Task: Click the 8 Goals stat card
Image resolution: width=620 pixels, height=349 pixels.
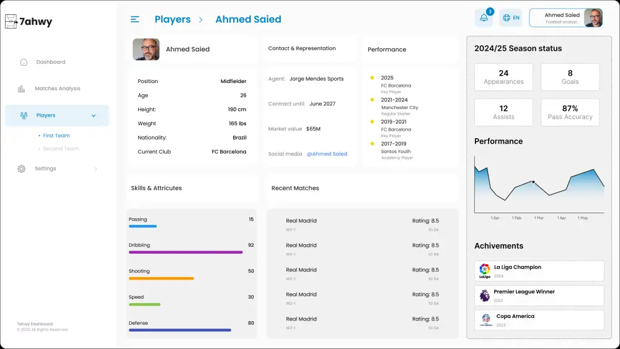Action: pyautogui.click(x=570, y=77)
